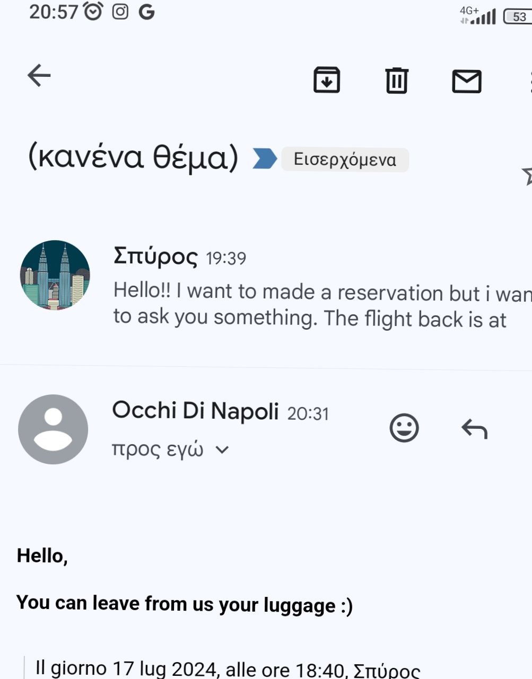
Task: Archive this email with the archive icon
Action: coord(327,80)
